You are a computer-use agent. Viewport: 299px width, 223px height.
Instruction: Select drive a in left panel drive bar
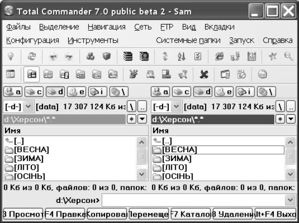pyautogui.click(x=13, y=92)
